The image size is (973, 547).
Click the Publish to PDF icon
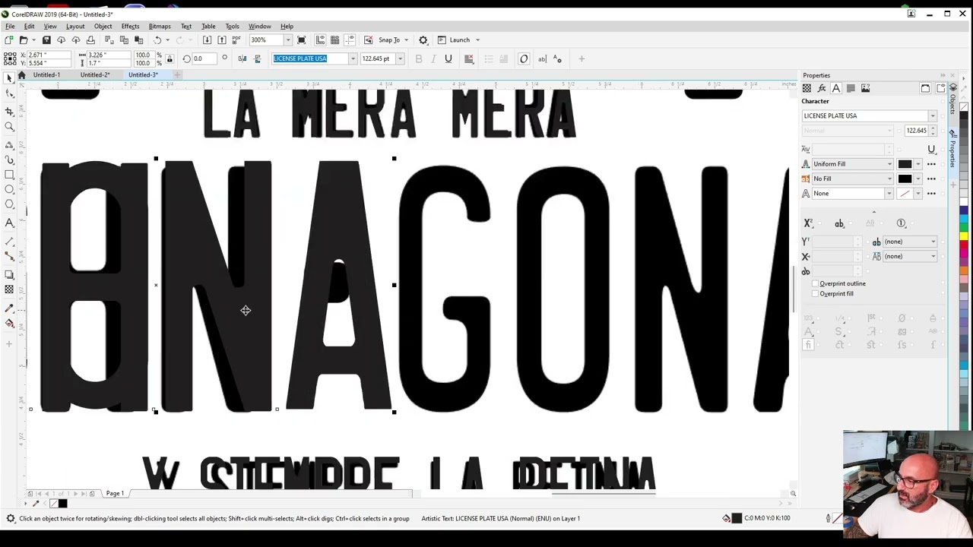tap(236, 40)
